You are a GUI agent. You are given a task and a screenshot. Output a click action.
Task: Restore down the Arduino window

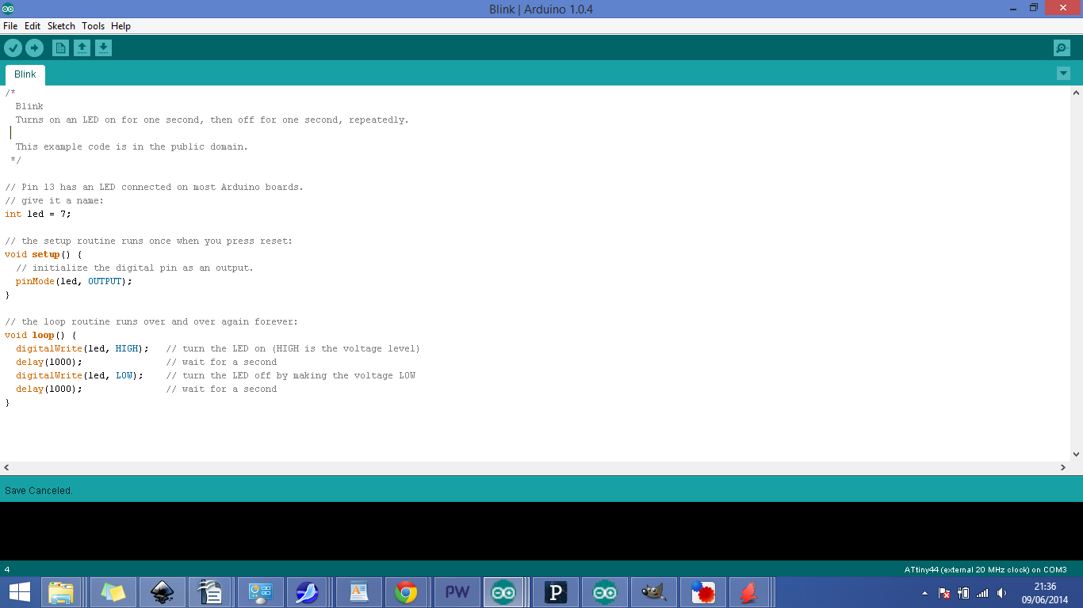tap(1034, 8)
